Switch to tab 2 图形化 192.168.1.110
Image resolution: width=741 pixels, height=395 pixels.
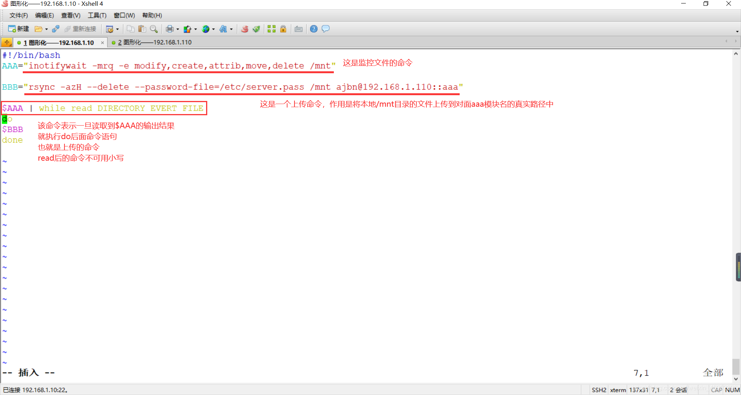point(152,42)
